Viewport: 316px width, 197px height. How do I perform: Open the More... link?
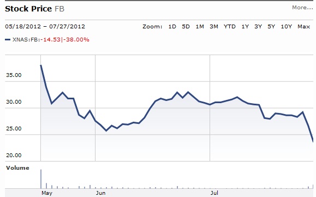click(x=302, y=8)
